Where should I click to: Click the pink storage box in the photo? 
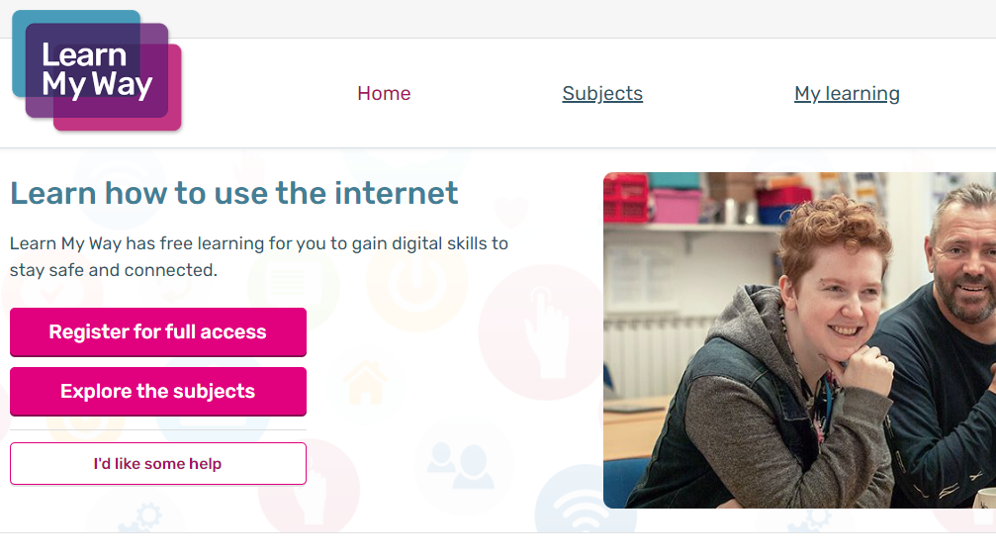[676, 206]
